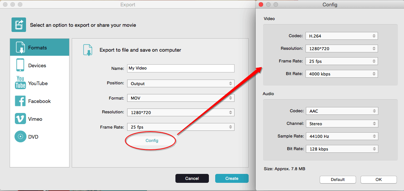This screenshot has width=404, height=191.
Task: Open the Position dropdown showing Output
Action: [x=181, y=84]
